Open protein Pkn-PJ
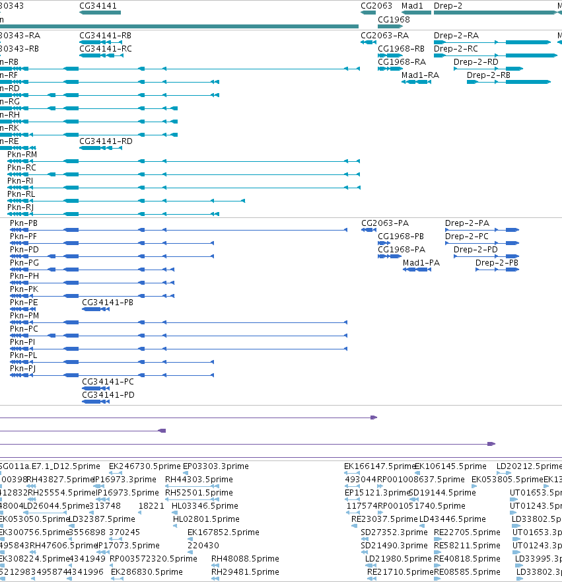 (x=23, y=369)
